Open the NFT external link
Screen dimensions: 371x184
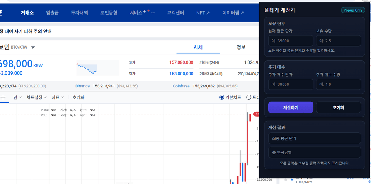203,13
